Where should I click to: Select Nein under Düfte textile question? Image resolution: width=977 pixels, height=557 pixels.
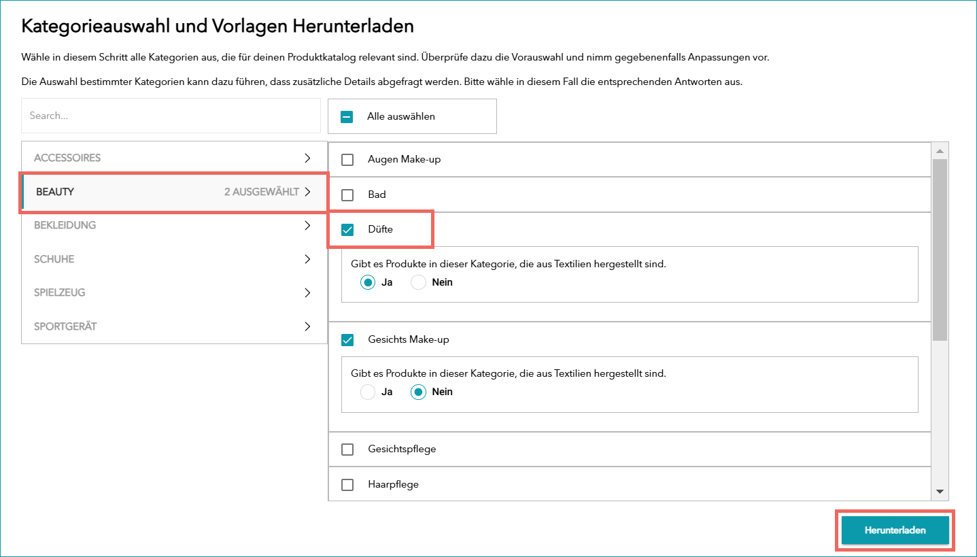[419, 282]
